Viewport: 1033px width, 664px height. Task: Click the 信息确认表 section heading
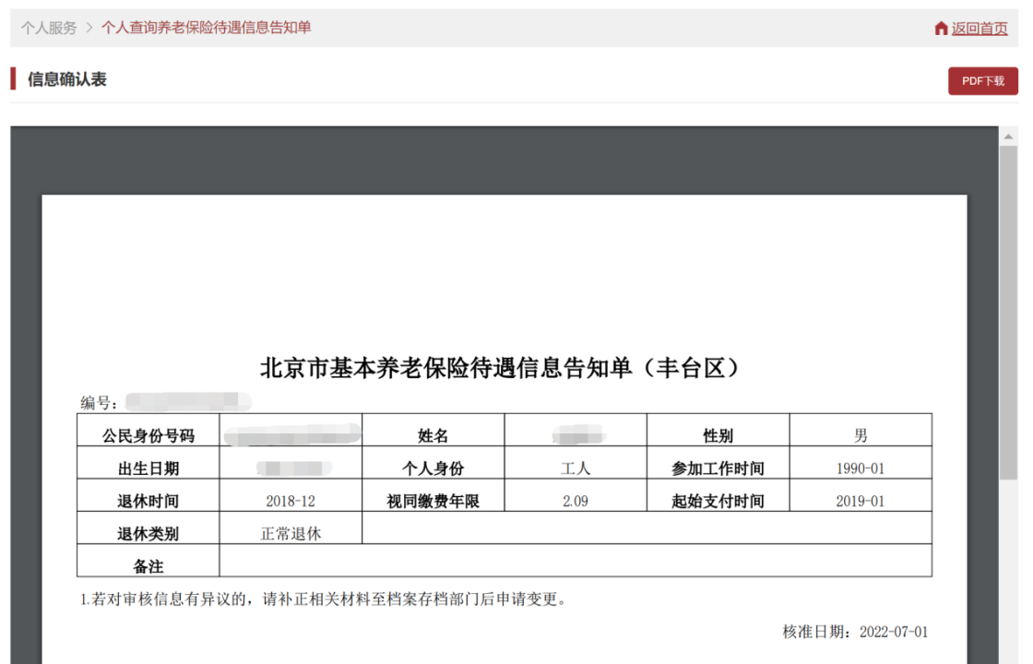coord(67,79)
